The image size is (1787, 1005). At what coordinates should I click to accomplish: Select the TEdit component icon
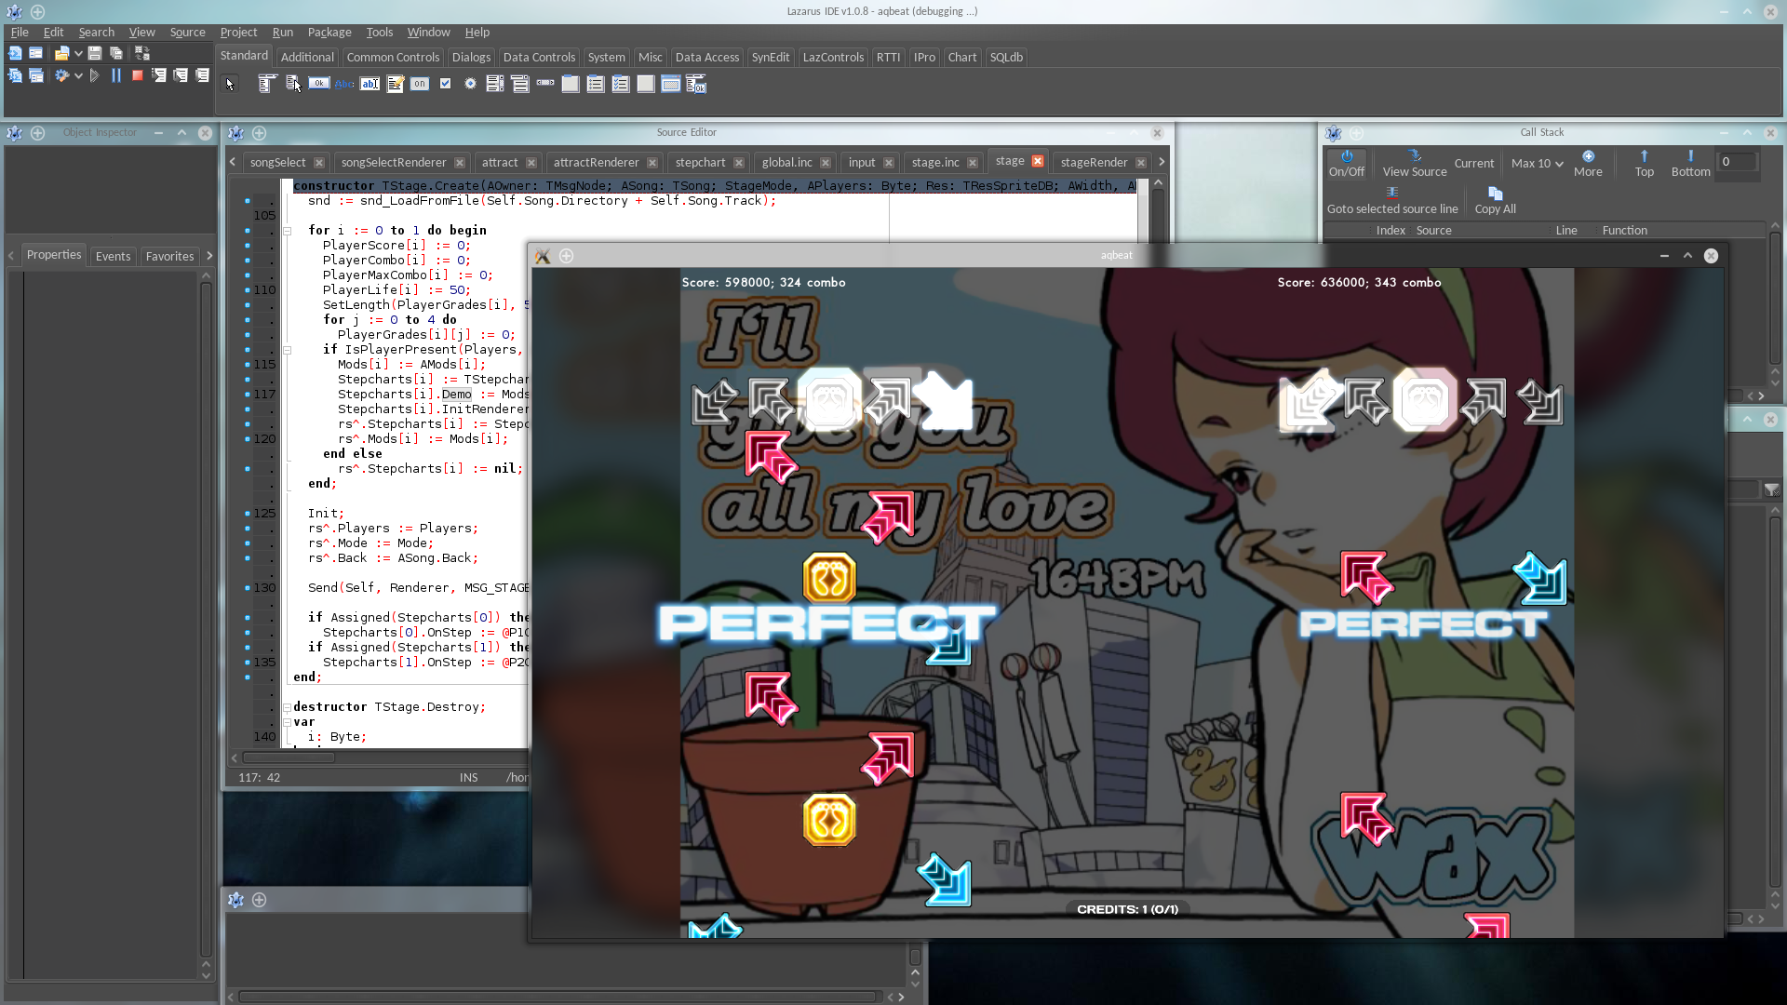[369, 84]
